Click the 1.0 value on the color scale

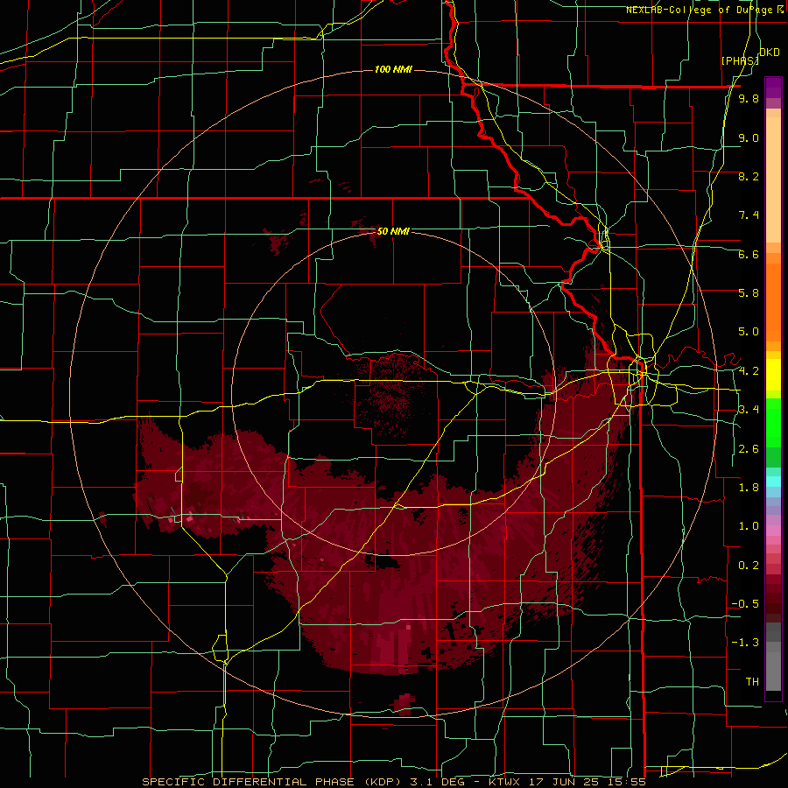click(749, 525)
